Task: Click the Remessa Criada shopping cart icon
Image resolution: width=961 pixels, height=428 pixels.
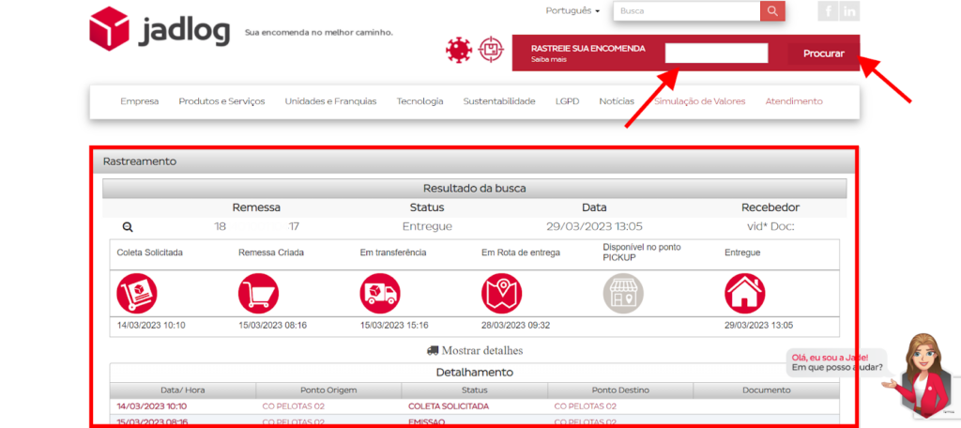Action: [x=259, y=293]
